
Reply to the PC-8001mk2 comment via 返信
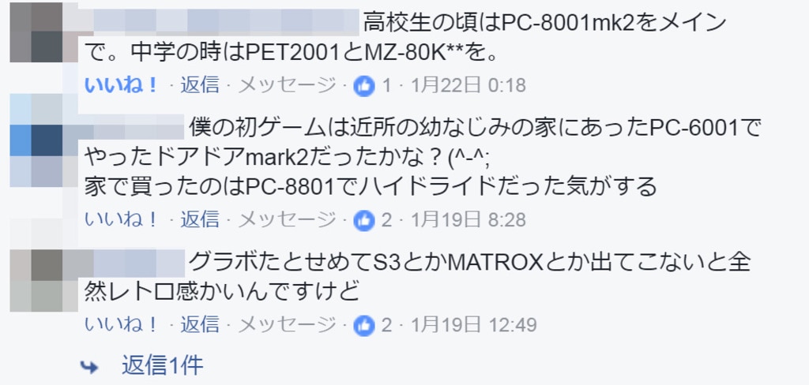point(200,85)
